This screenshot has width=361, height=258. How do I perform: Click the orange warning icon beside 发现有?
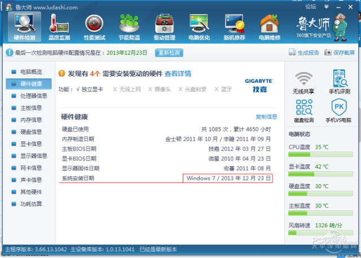point(61,73)
